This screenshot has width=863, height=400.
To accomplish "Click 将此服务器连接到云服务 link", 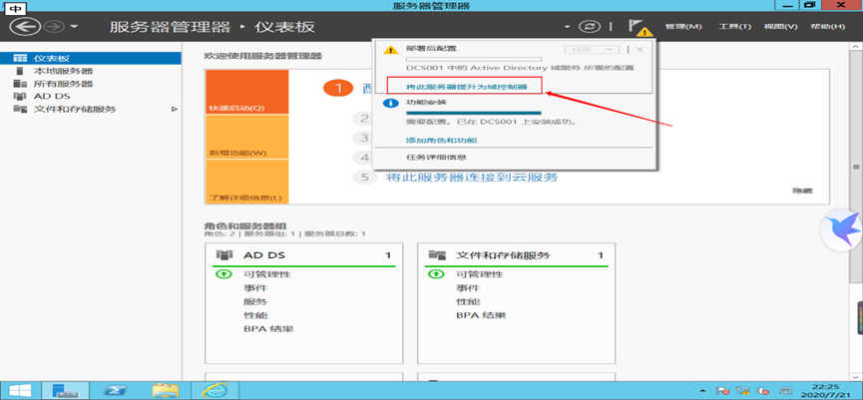I will point(472,178).
